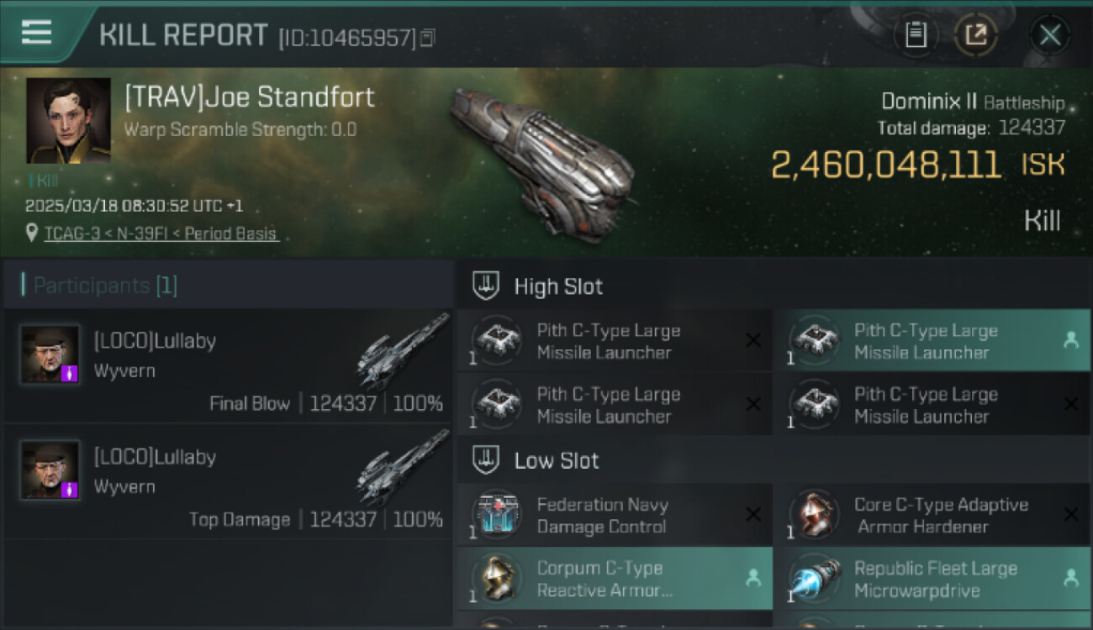Viewport: 1093px width, 630px height.
Task: Open Joe Standfort's character portrait
Action: point(68,120)
